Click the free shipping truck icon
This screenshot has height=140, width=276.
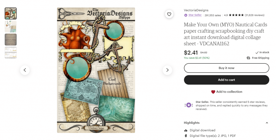pyautogui.click(x=248, y=58)
